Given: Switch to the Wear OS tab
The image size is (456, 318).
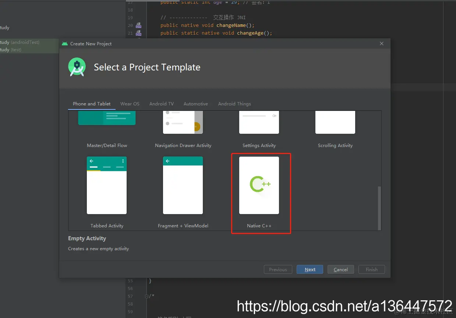Looking at the screenshot, I should coord(130,104).
